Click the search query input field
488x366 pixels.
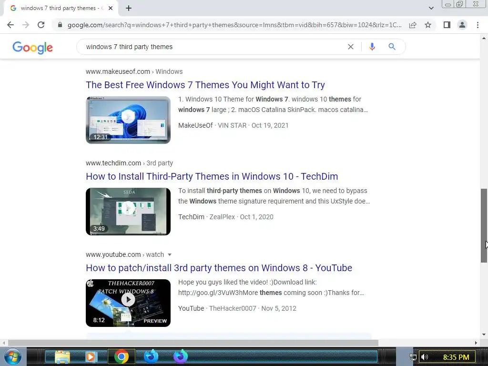(x=215, y=47)
